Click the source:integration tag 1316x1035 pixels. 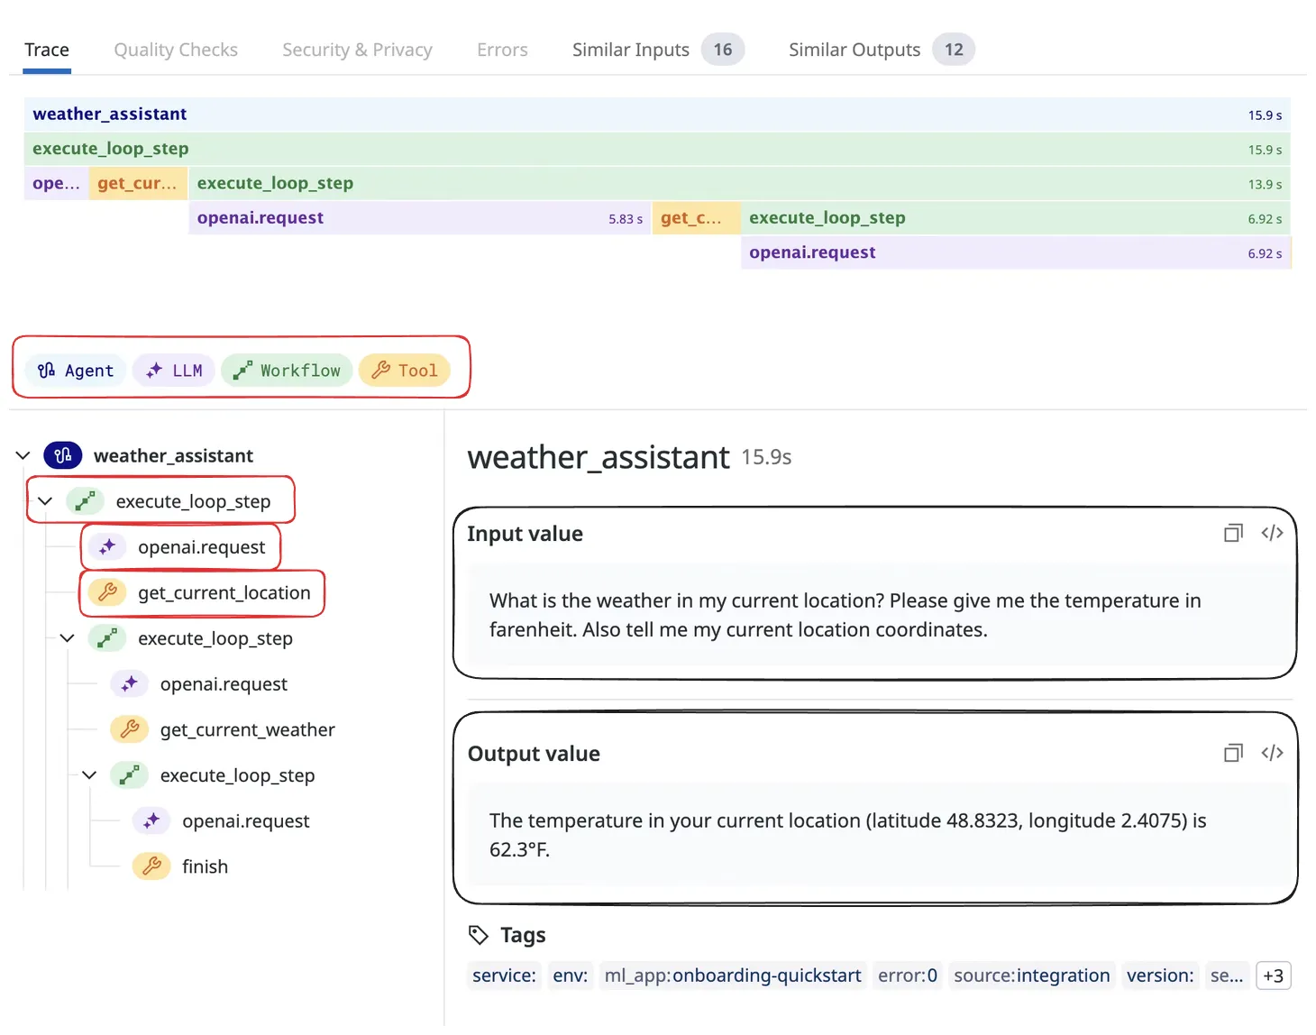[1032, 975]
